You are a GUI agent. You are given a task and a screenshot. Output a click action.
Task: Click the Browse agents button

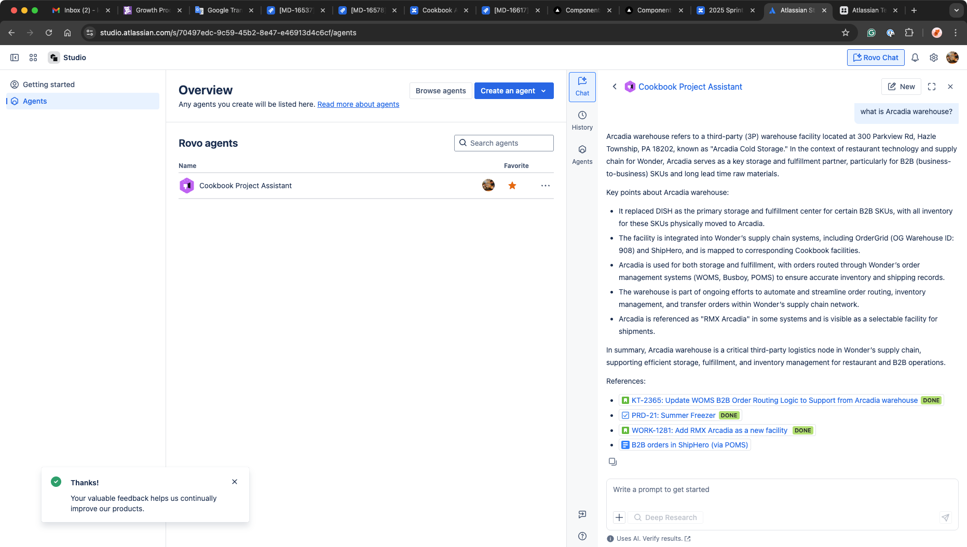[441, 91]
